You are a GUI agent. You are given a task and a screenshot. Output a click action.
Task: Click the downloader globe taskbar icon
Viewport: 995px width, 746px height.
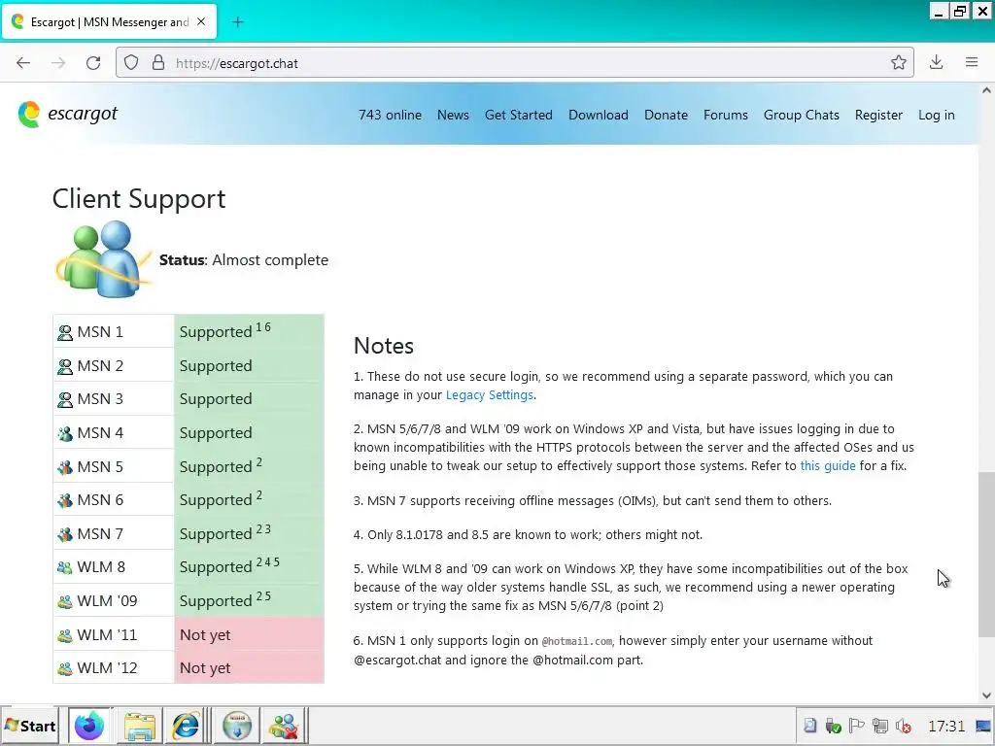(x=237, y=726)
